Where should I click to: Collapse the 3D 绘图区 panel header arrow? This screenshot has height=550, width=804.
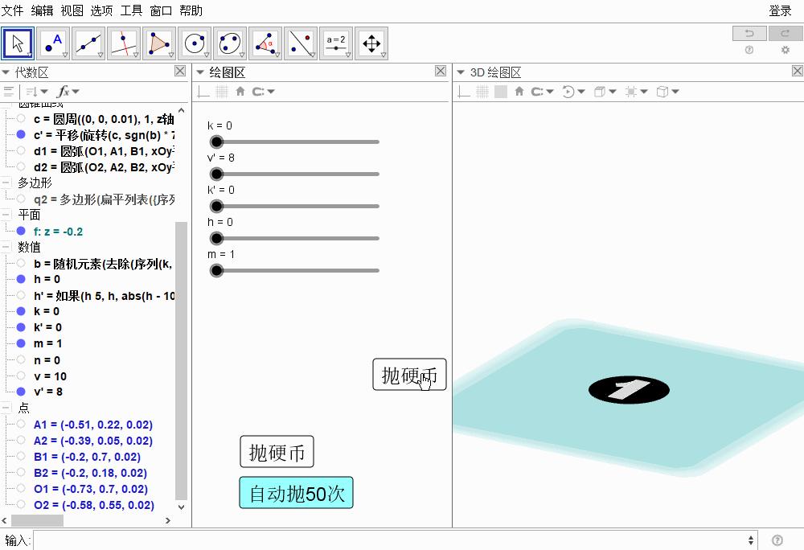point(461,72)
